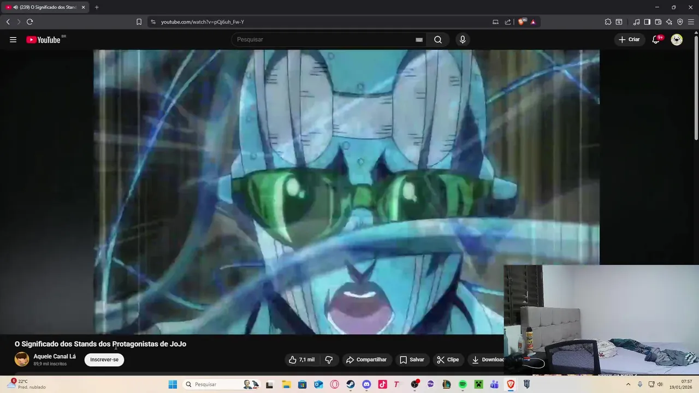Click the Criar create button
The height and width of the screenshot is (393, 699).
click(x=629, y=39)
